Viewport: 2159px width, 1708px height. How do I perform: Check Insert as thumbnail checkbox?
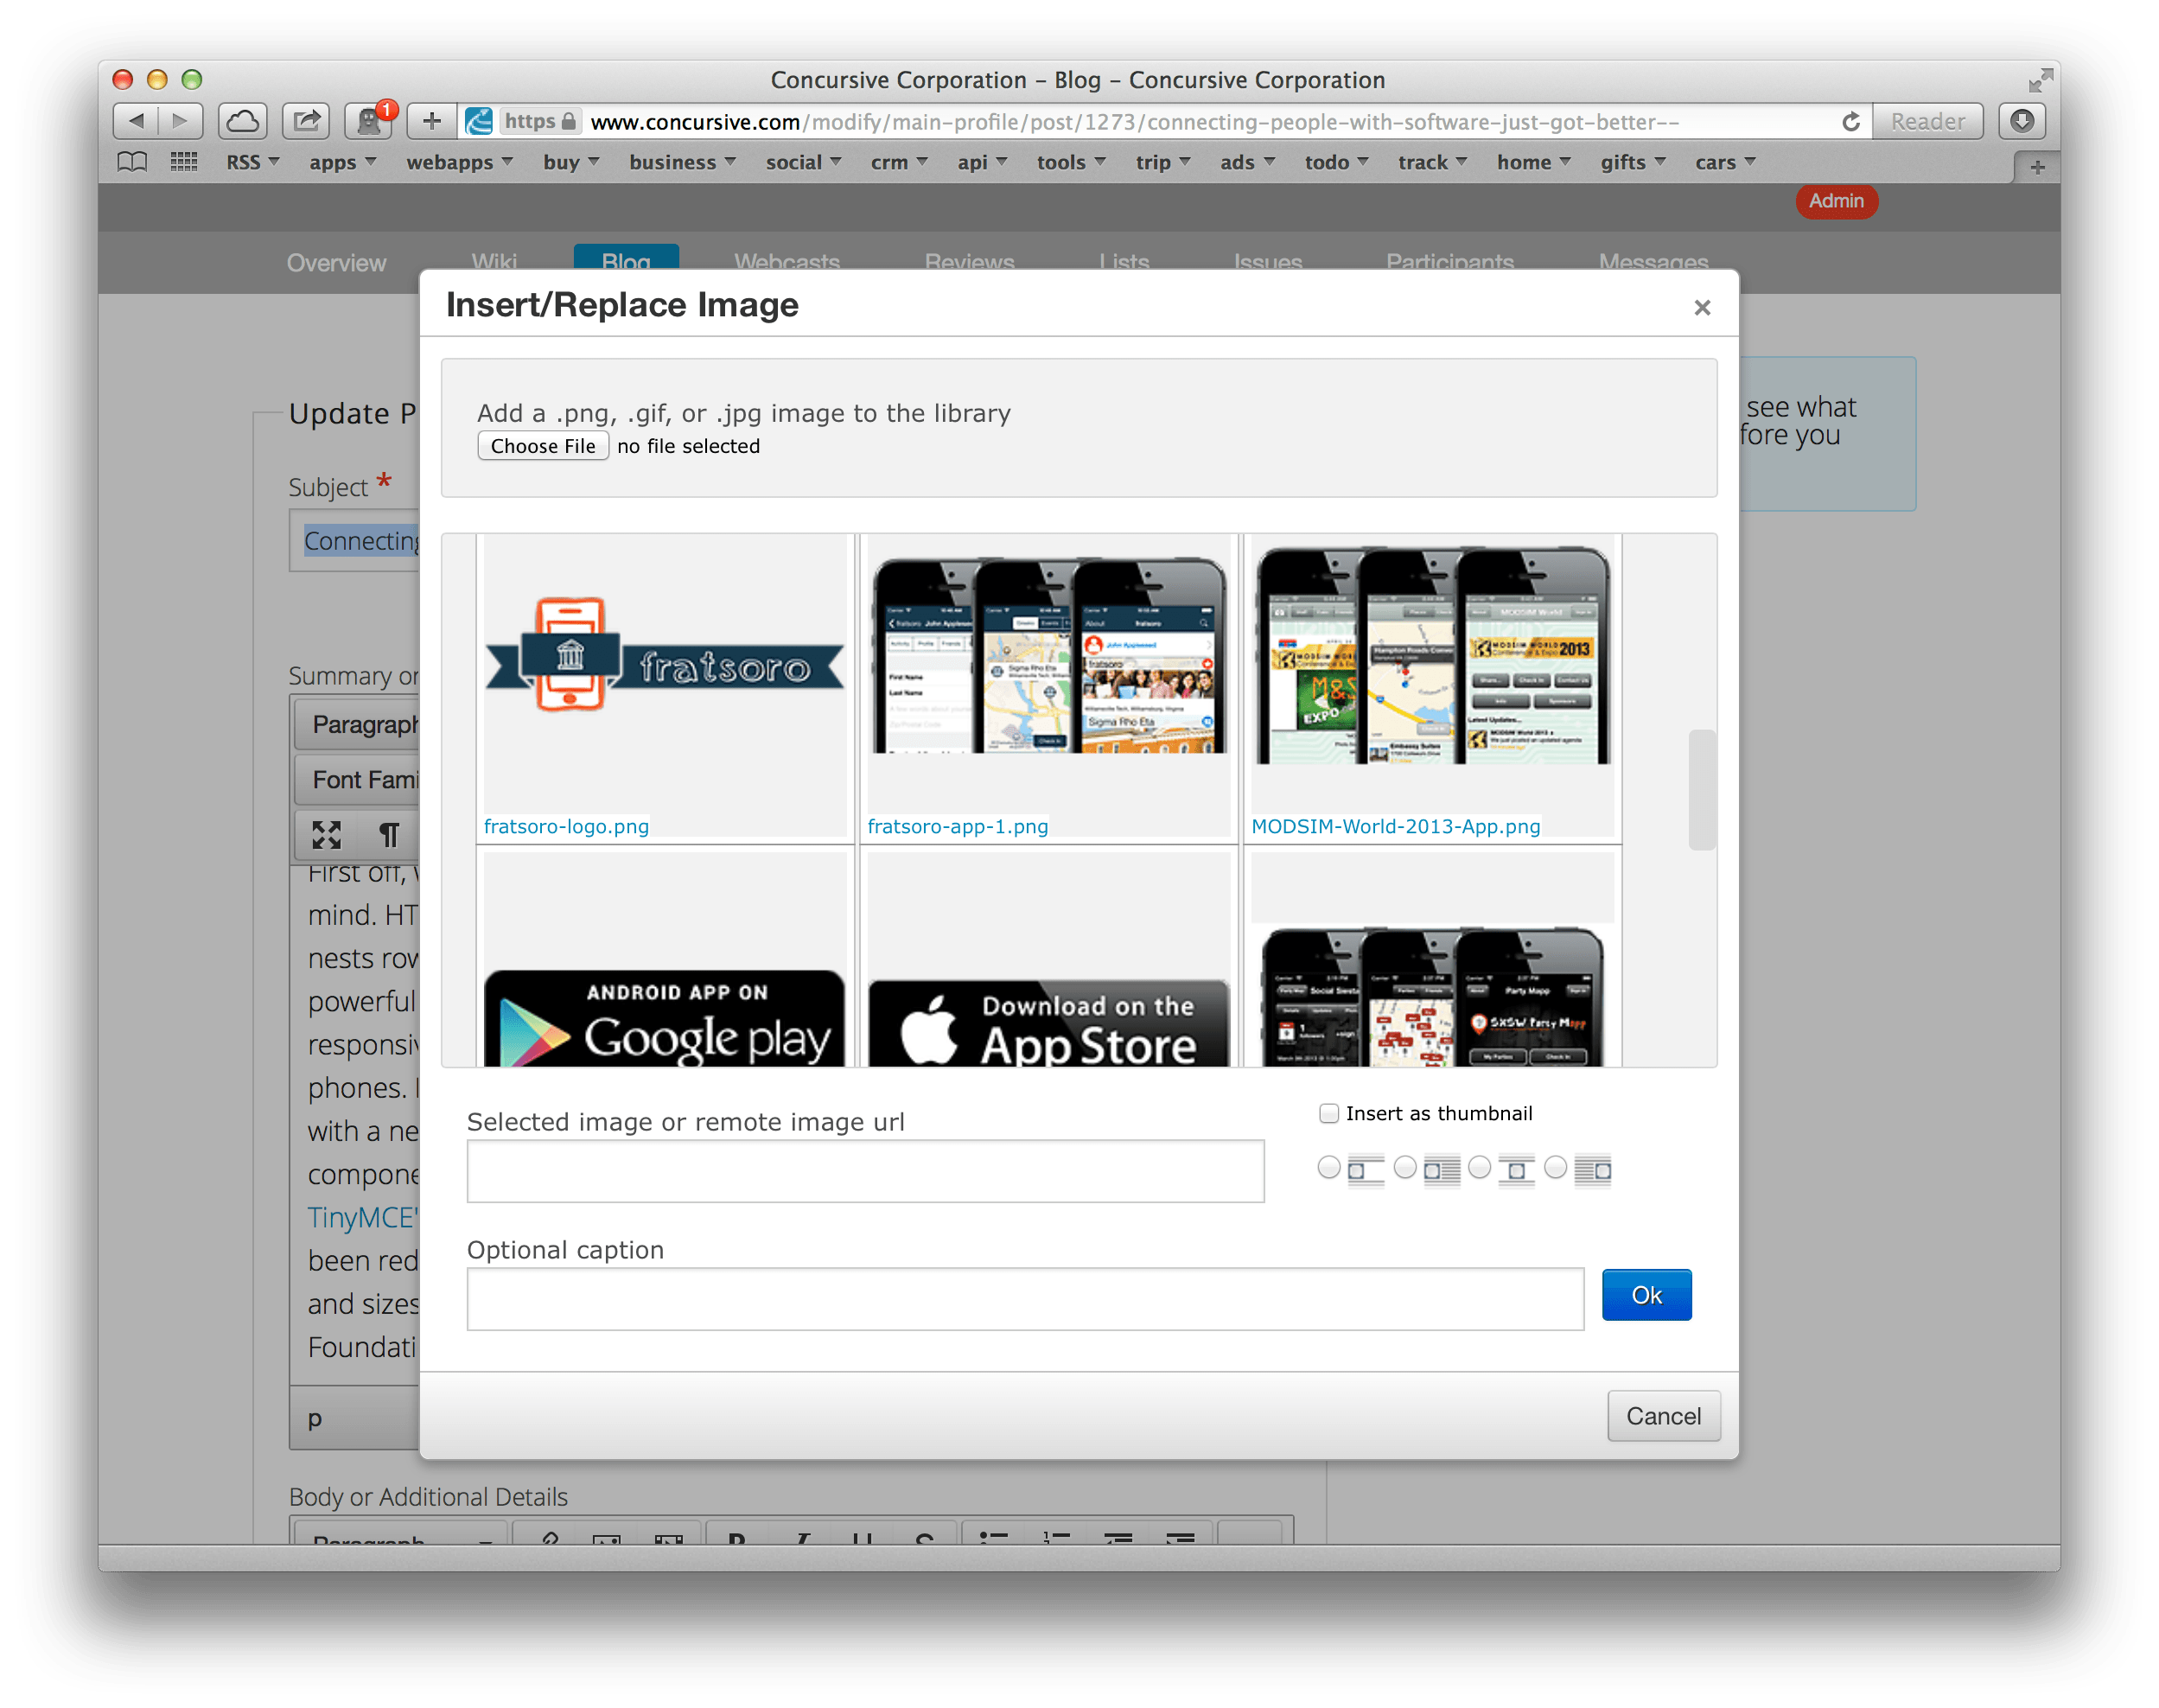(x=1328, y=1113)
